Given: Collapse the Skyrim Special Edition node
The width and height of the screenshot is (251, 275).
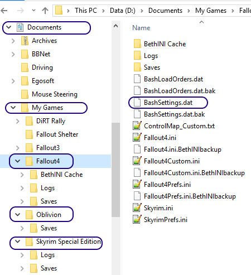Looking at the screenshot, I should tap(17, 242).
